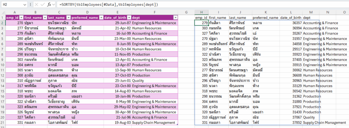
Task: Click emp_id 310 in column H
Action: click(201, 117)
